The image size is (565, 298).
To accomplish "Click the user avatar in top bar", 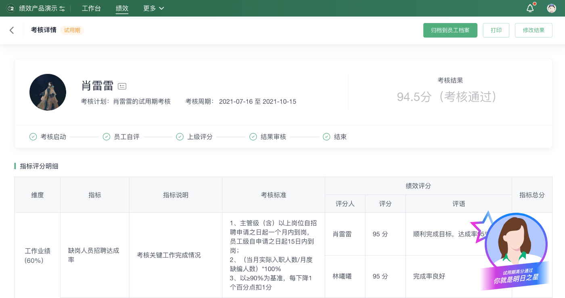I will click(551, 8).
